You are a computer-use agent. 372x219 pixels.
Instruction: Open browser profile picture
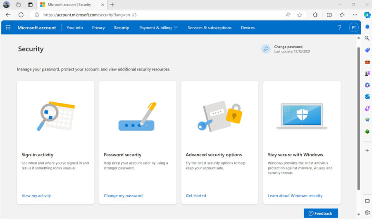[x=6, y=5]
